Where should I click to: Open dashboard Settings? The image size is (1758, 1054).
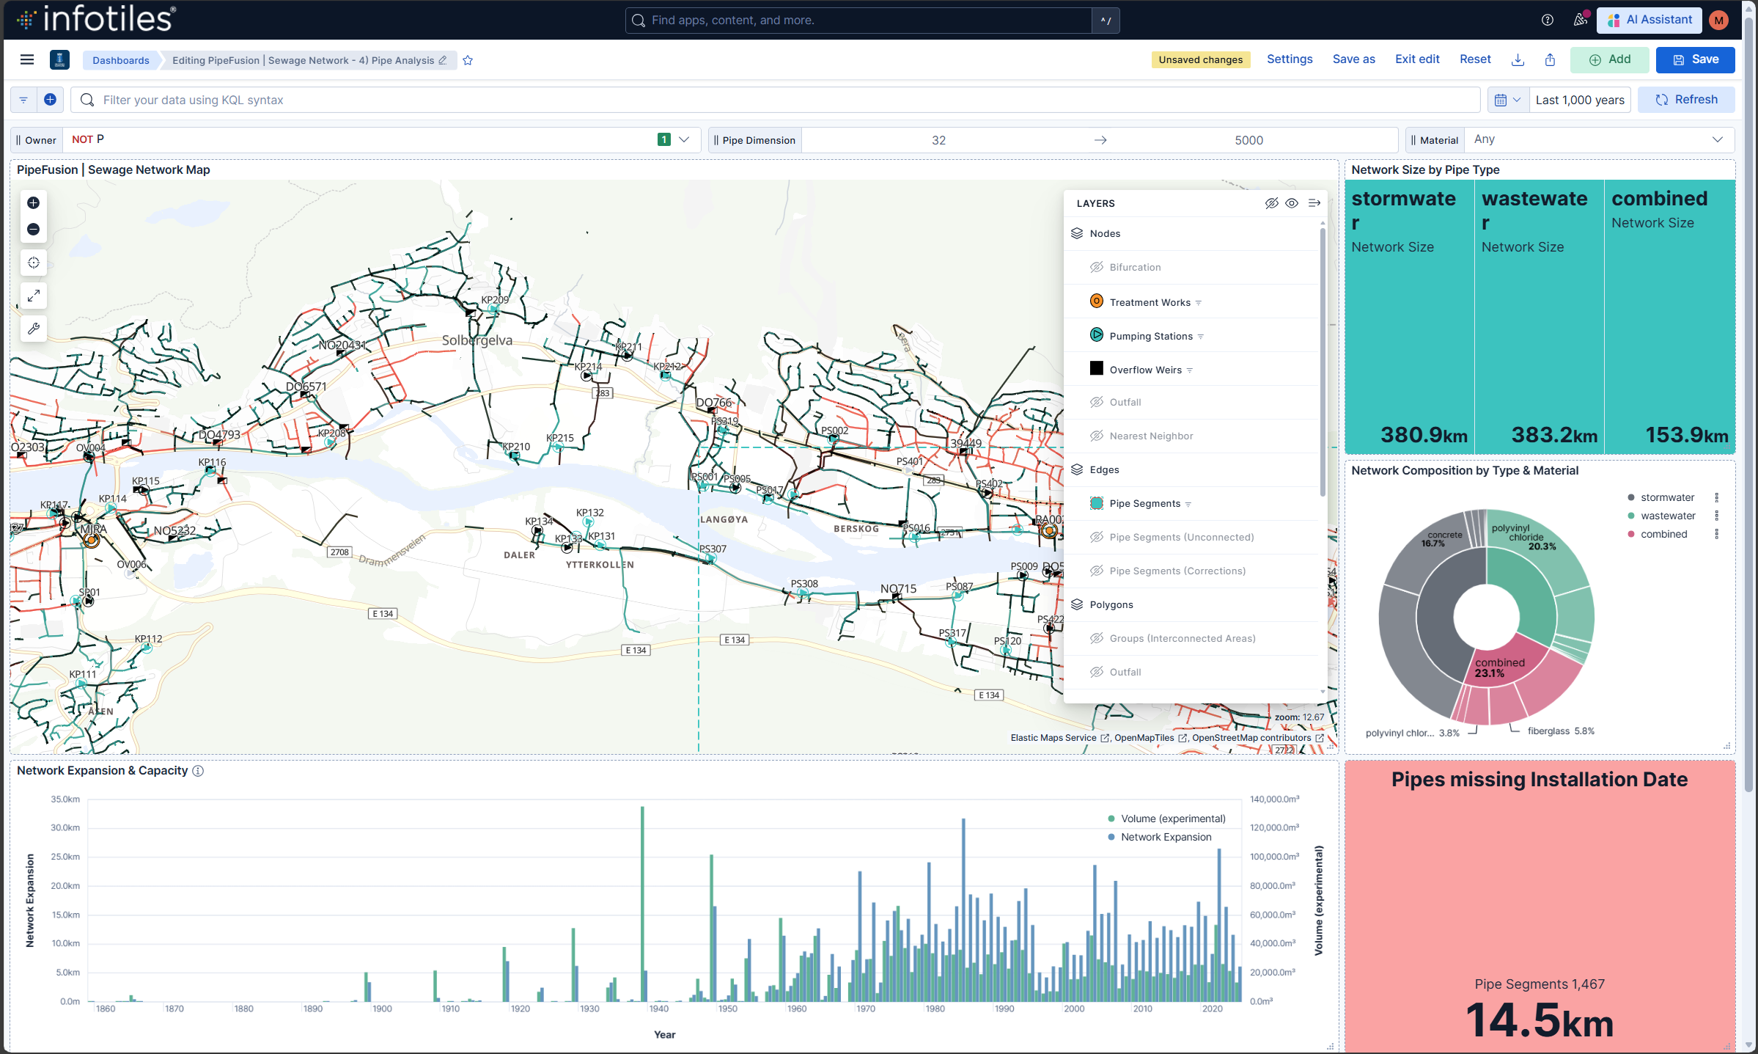[1290, 59]
